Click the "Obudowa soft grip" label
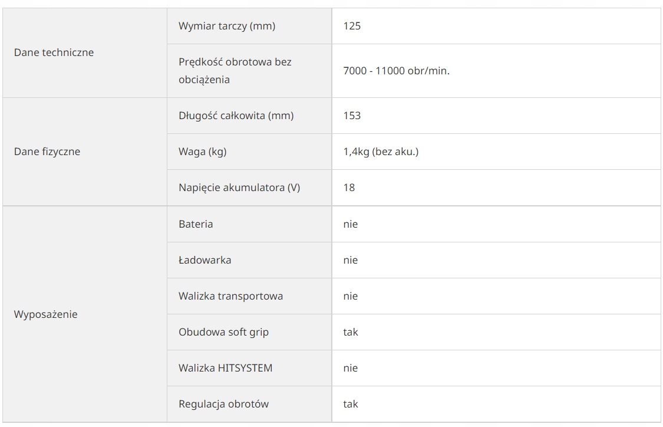 (223, 332)
